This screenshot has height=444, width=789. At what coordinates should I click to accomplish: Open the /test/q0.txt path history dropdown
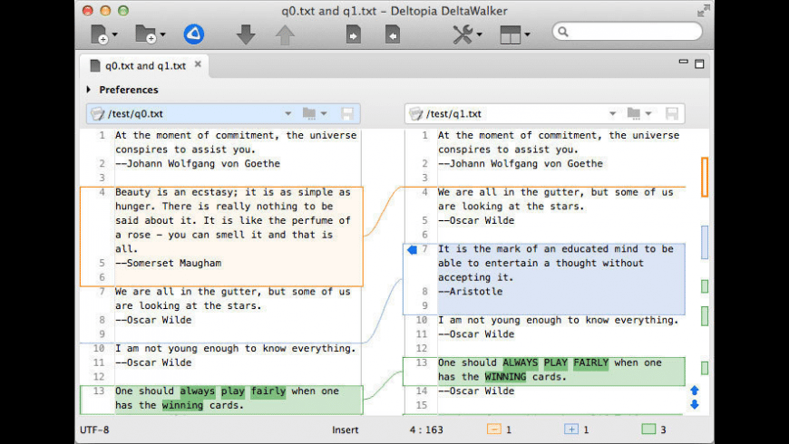[x=288, y=113]
